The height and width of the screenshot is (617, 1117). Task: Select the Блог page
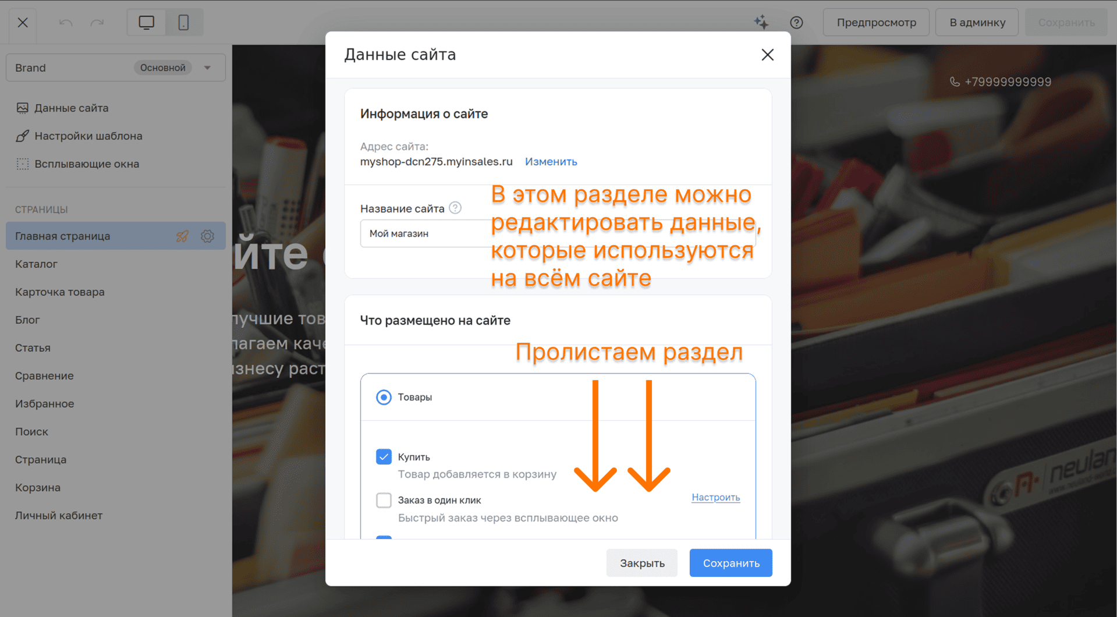(116, 320)
